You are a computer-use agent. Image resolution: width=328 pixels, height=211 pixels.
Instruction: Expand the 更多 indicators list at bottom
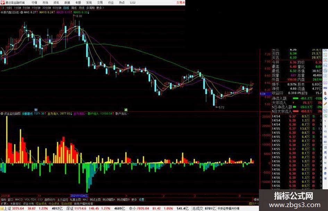(134, 200)
